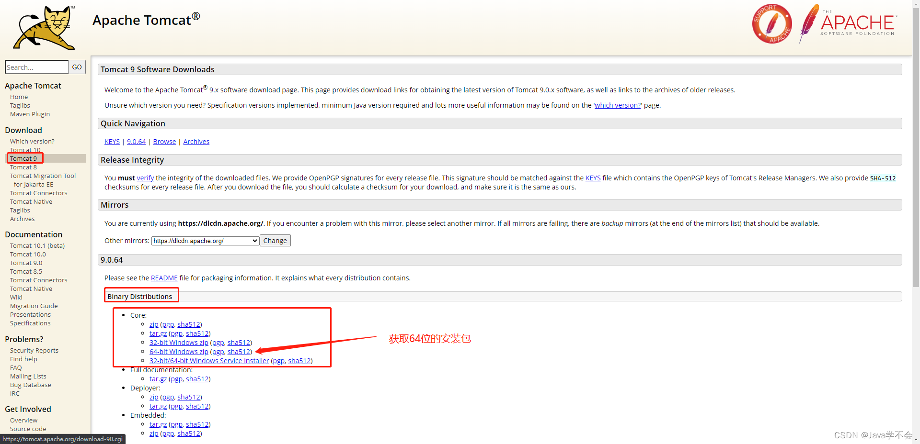Open the Wiki sidebar link
920x444 pixels.
pos(16,297)
